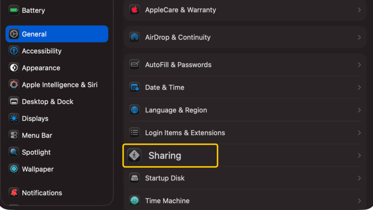Image resolution: width=373 pixels, height=210 pixels.
Task: Open Displays settings label
Action: click(x=35, y=118)
